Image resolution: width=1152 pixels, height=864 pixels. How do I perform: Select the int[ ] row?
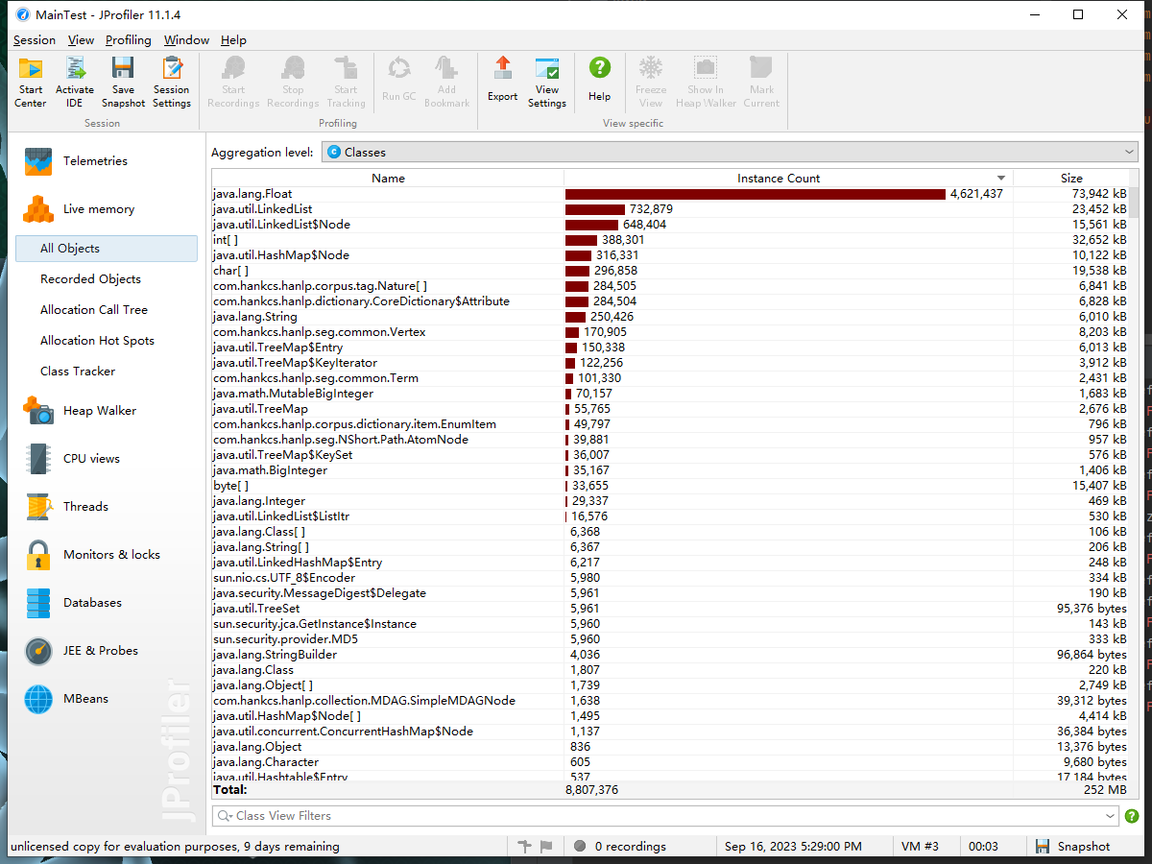pos(670,240)
